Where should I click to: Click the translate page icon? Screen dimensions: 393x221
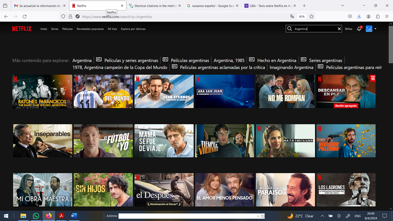292,17
